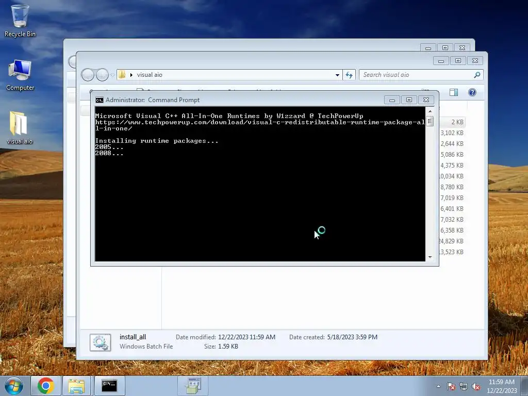This screenshot has height=396, width=528.
Task: Select the Computer desktop icon
Action: pyautogui.click(x=20, y=75)
